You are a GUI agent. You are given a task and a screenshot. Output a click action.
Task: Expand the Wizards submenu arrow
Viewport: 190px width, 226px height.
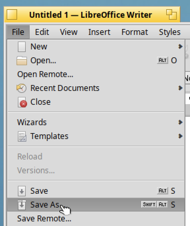(180, 122)
